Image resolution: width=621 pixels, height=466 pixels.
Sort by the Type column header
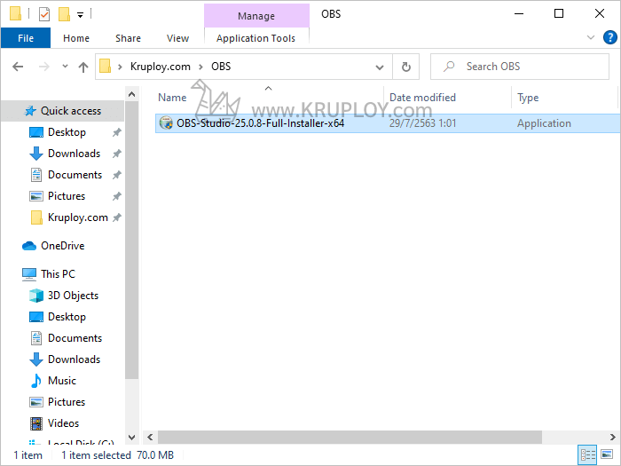pyautogui.click(x=528, y=98)
